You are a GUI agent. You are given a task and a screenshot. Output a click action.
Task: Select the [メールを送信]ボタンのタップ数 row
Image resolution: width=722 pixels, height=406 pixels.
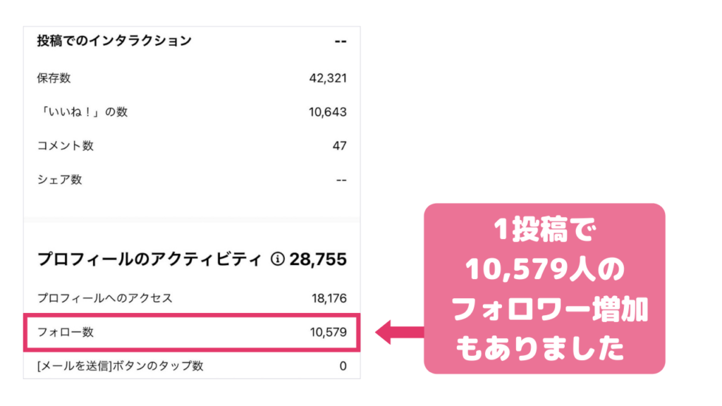click(x=192, y=366)
